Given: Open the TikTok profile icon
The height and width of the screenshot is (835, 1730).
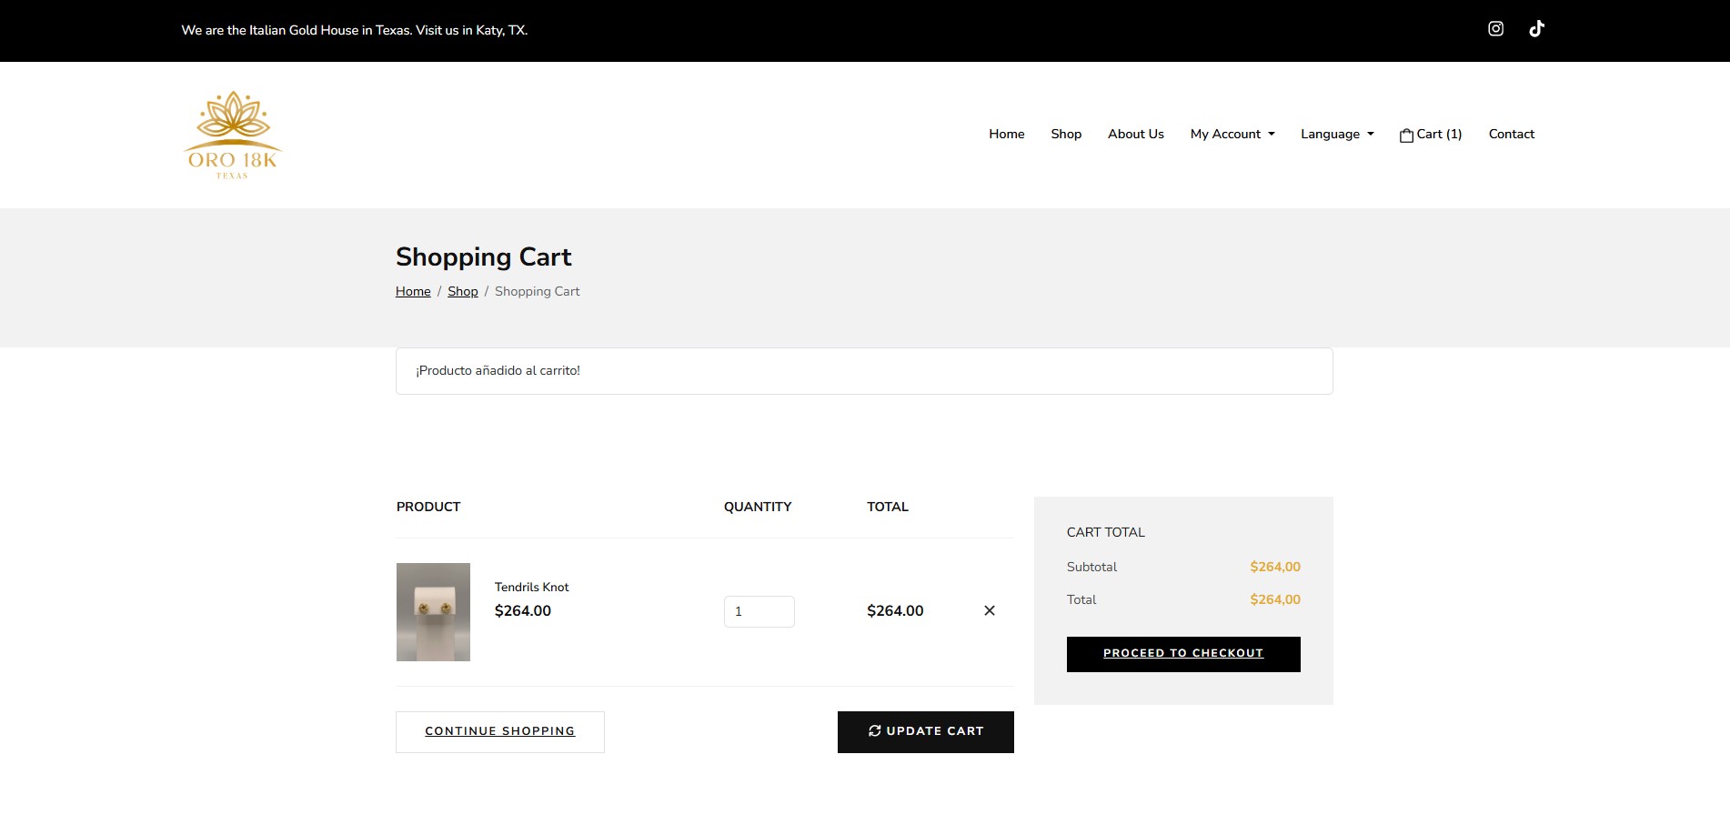Looking at the screenshot, I should pos(1536,29).
